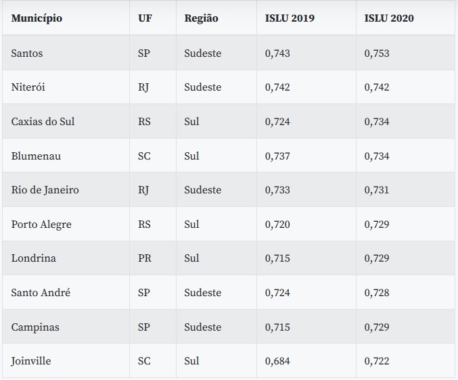
Task: Click the 0,737 value in Blumenau row
Action: tap(277, 156)
